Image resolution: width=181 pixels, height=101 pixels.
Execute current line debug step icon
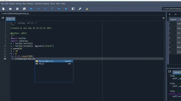point(38,9)
